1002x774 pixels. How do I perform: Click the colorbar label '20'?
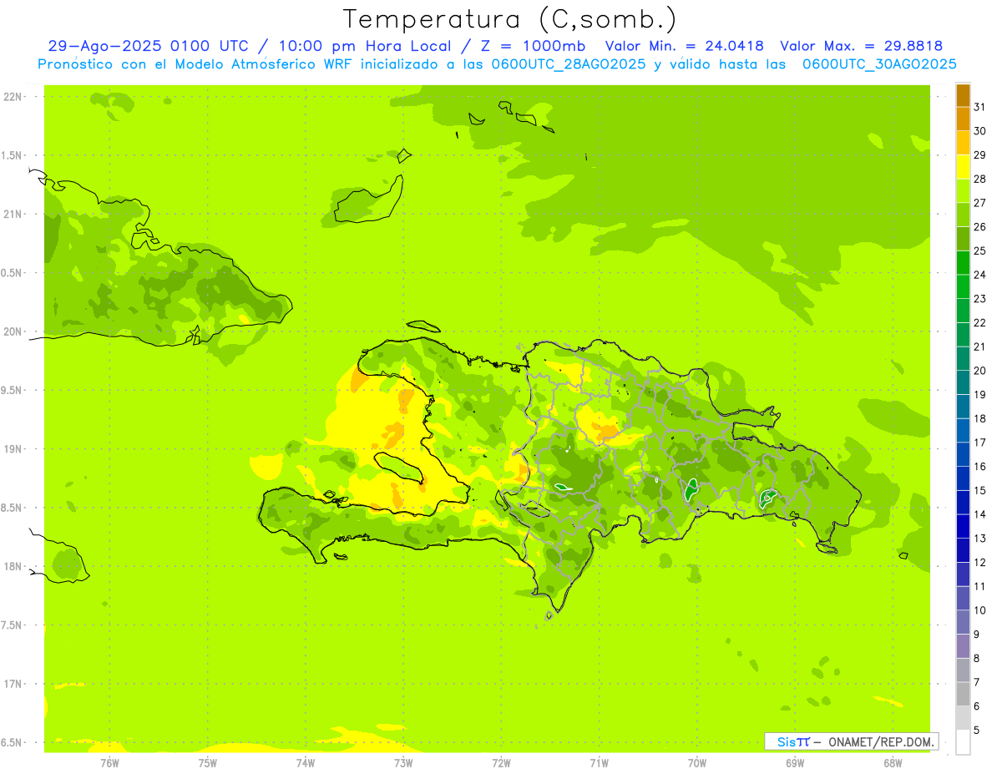(x=979, y=371)
